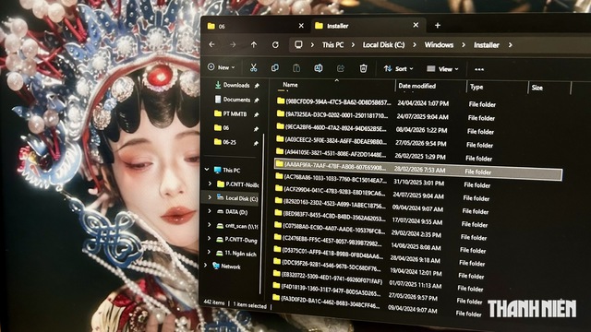Sort by the Size column header
Screen dimensions: 591x332
pyautogui.click(x=537, y=89)
